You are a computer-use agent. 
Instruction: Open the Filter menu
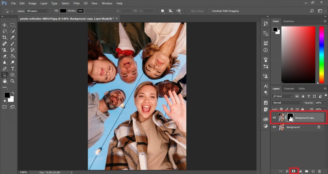pos(77,3)
